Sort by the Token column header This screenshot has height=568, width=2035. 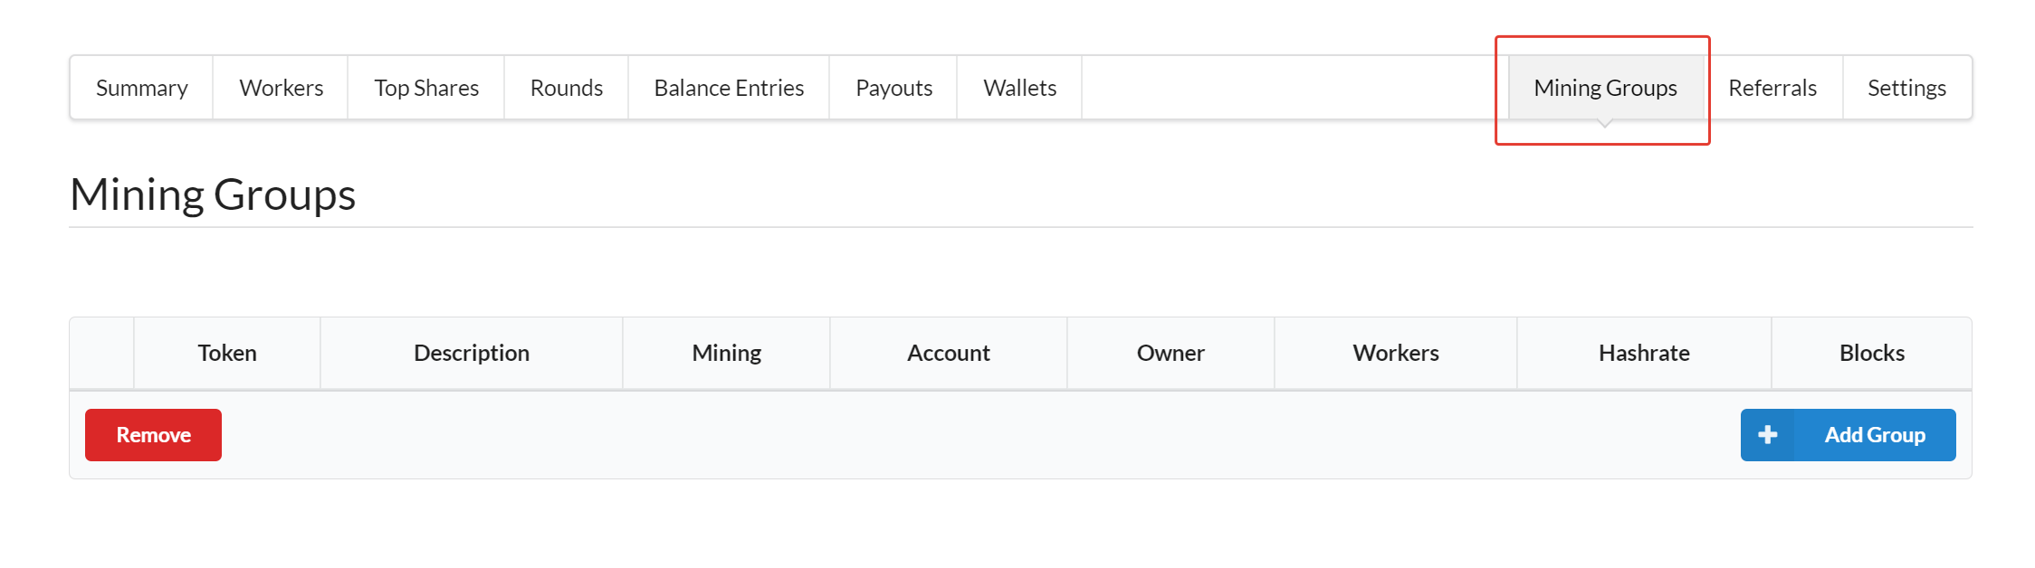point(227,353)
